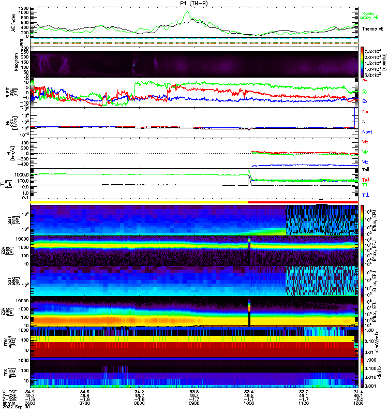Click the plot title "P1 (TH-B)"
The image size is (388, 414).
coord(194,3)
